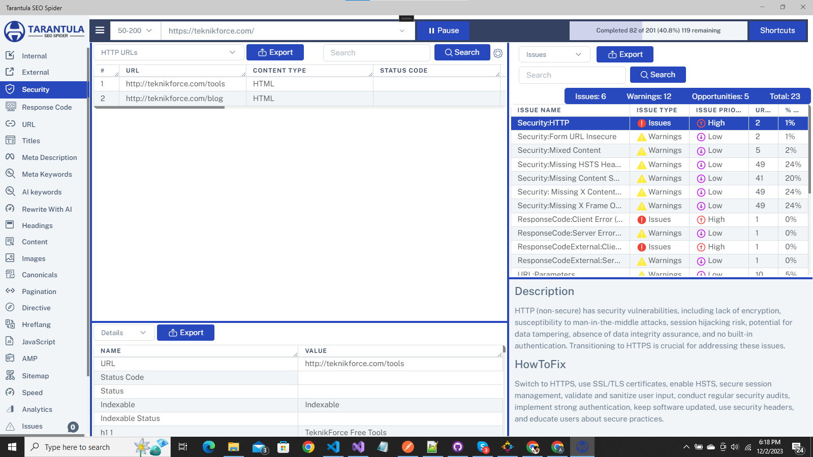Go to the URL section link icon
Screen dimensions: 813x457
click(x=10, y=124)
